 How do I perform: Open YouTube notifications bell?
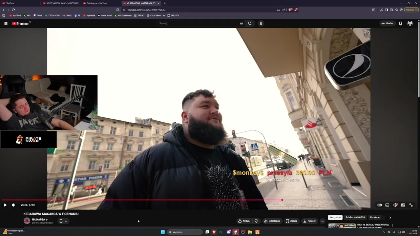pyautogui.click(x=400, y=23)
